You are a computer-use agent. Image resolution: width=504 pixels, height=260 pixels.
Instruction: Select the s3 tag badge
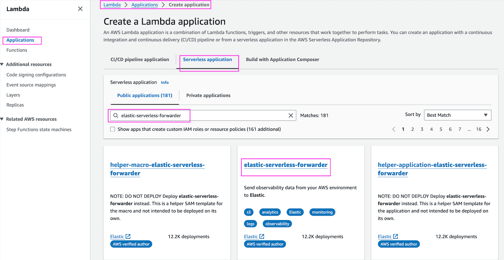pos(248,212)
